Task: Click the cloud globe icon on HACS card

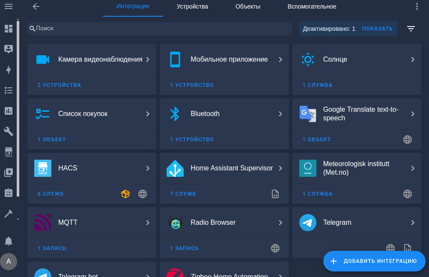Action: pos(143,194)
